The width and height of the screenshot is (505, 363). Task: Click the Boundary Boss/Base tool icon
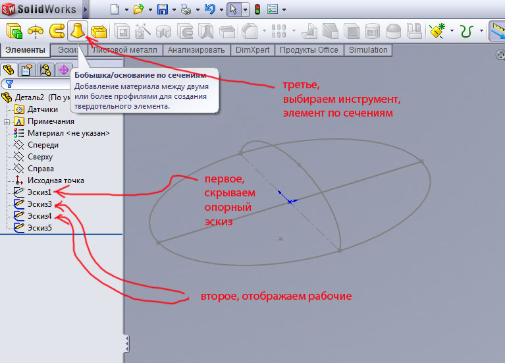pos(99,31)
